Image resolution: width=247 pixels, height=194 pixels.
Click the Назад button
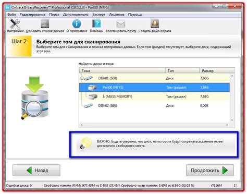[x=36, y=170]
